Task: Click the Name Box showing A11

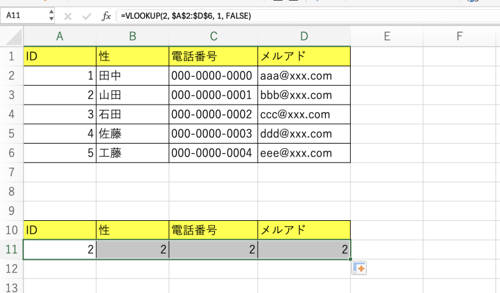Action: click(x=24, y=16)
